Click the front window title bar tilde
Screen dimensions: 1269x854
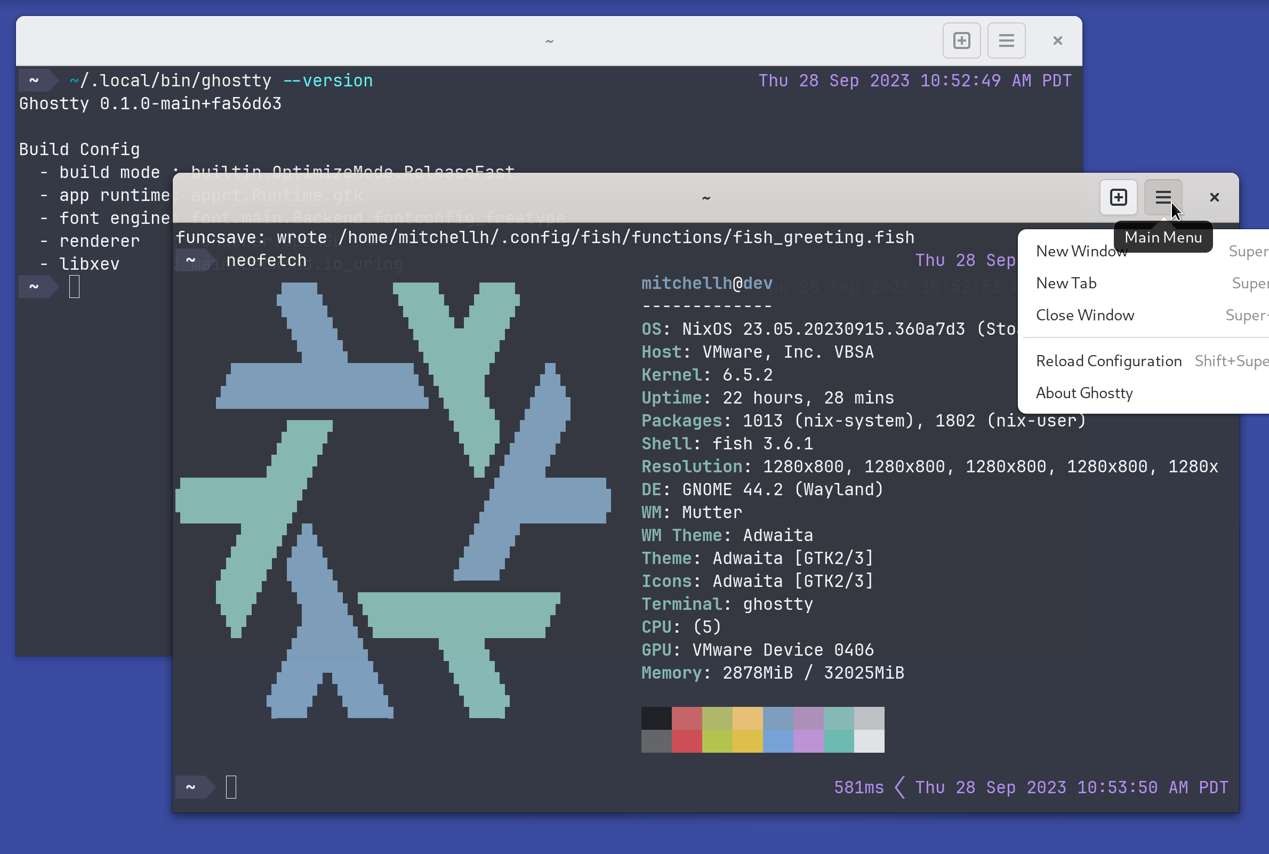tap(706, 198)
